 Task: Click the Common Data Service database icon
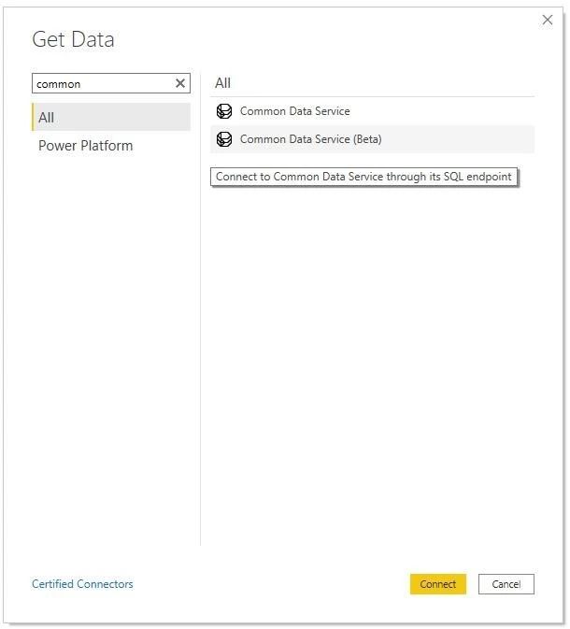point(224,111)
